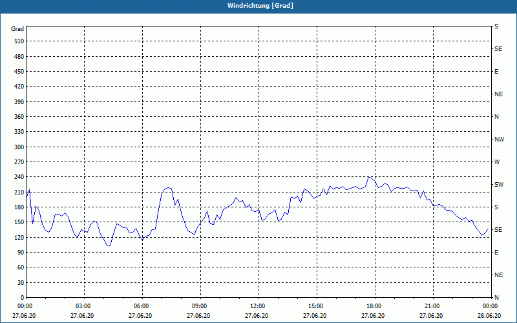Select the Grad y-axis unit label

point(17,29)
